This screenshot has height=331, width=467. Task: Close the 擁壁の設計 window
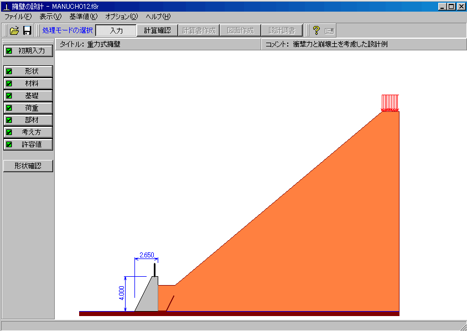pyautogui.click(x=461, y=6)
